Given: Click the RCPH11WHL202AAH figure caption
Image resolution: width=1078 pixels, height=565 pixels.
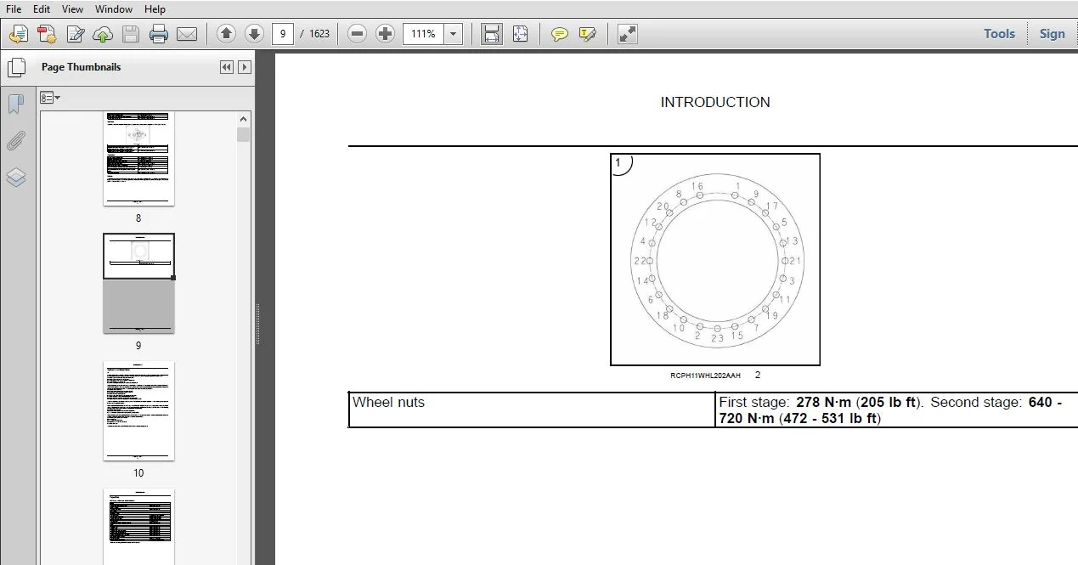Looking at the screenshot, I should 705,376.
